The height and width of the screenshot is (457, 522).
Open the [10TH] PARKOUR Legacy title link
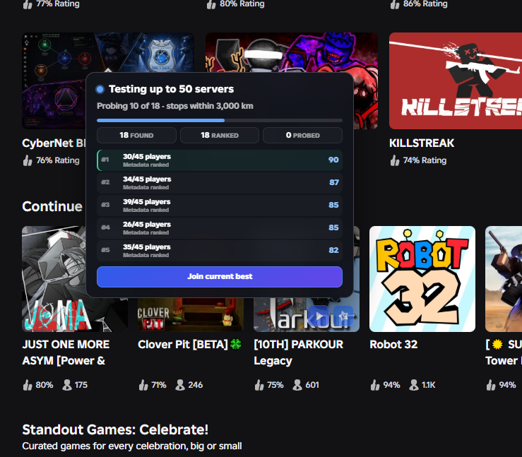pos(298,352)
